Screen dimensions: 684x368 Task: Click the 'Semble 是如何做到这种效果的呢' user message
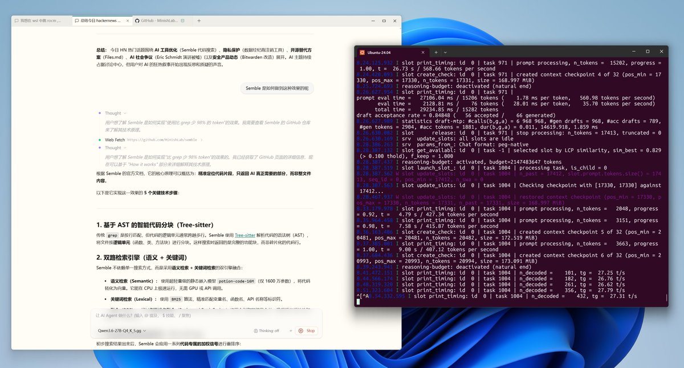tap(276, 88)
